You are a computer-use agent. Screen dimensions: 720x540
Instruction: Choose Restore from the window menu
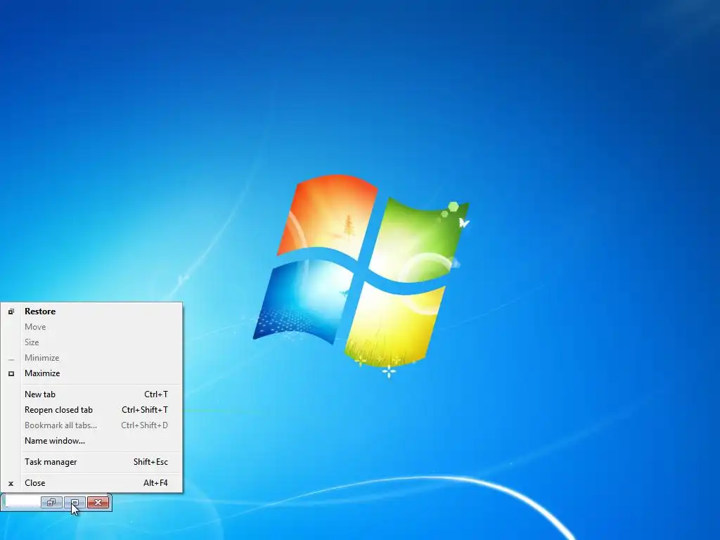(91, 311)
